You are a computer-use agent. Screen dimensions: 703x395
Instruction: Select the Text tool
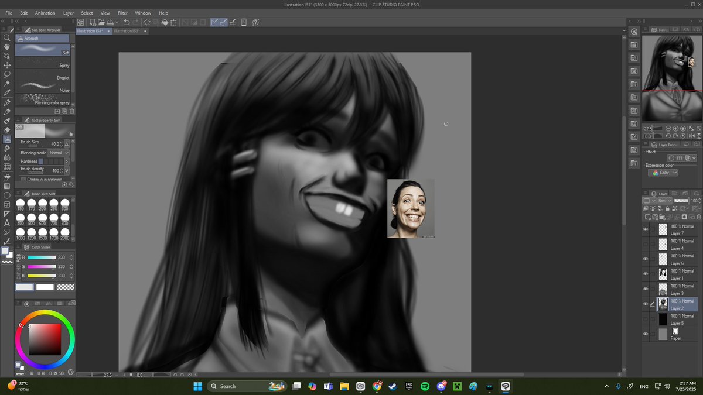tap(7, 222)
